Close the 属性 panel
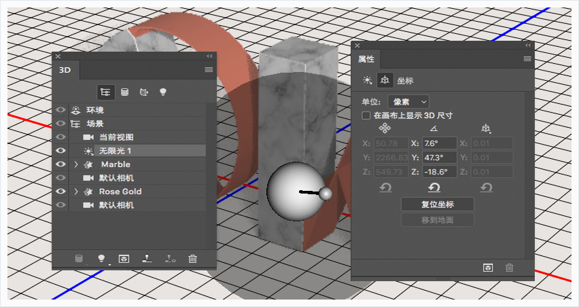The image size is (579, 307). tap(357, 46)
